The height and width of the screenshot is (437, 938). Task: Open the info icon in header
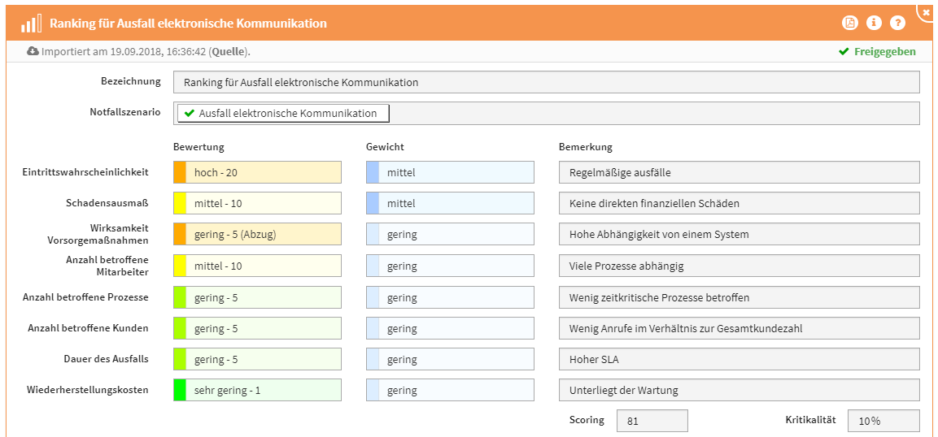click(874, 23)
